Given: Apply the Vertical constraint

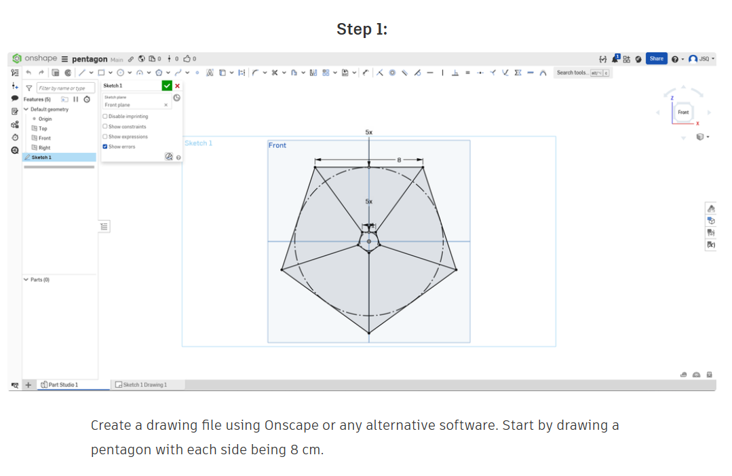Looking at the screenshot, I should 442,73.
